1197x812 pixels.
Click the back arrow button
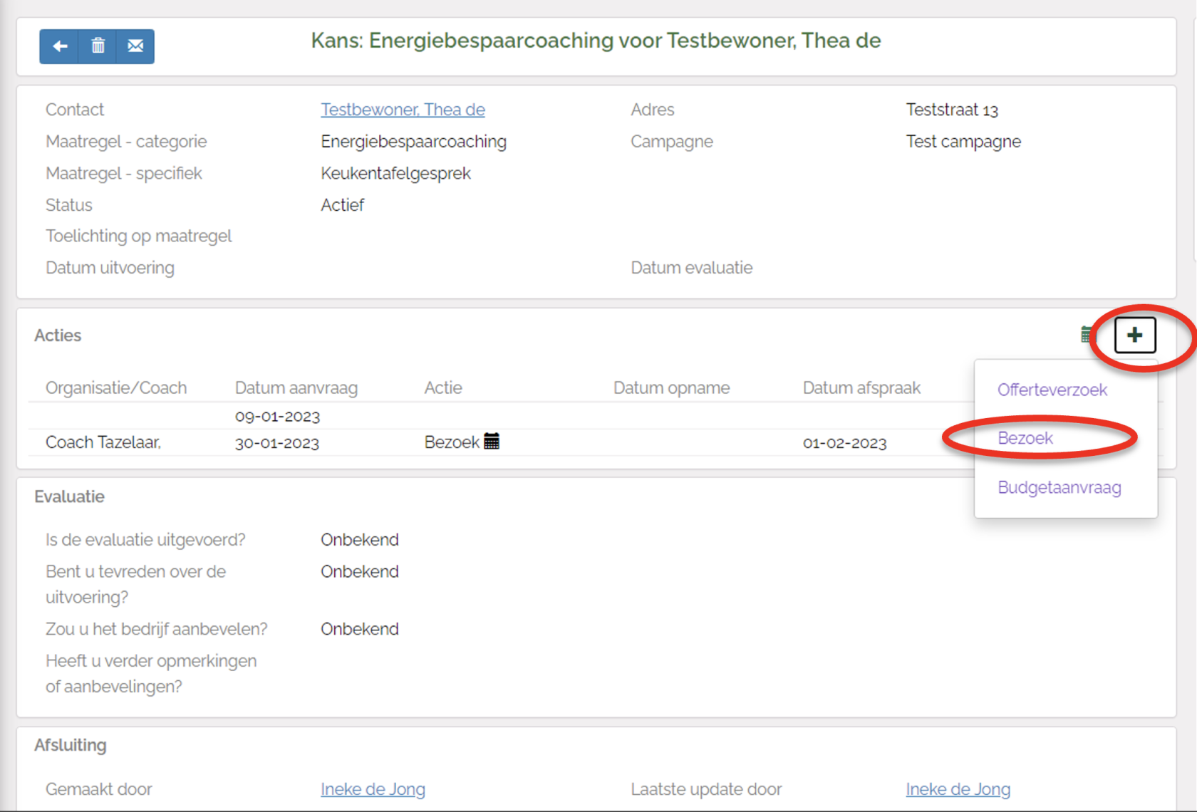coord(60,46)
